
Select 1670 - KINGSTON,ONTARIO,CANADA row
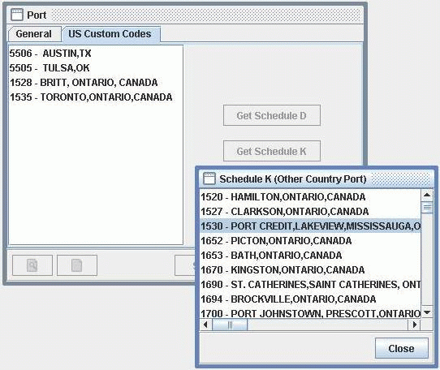pos(310,270)
